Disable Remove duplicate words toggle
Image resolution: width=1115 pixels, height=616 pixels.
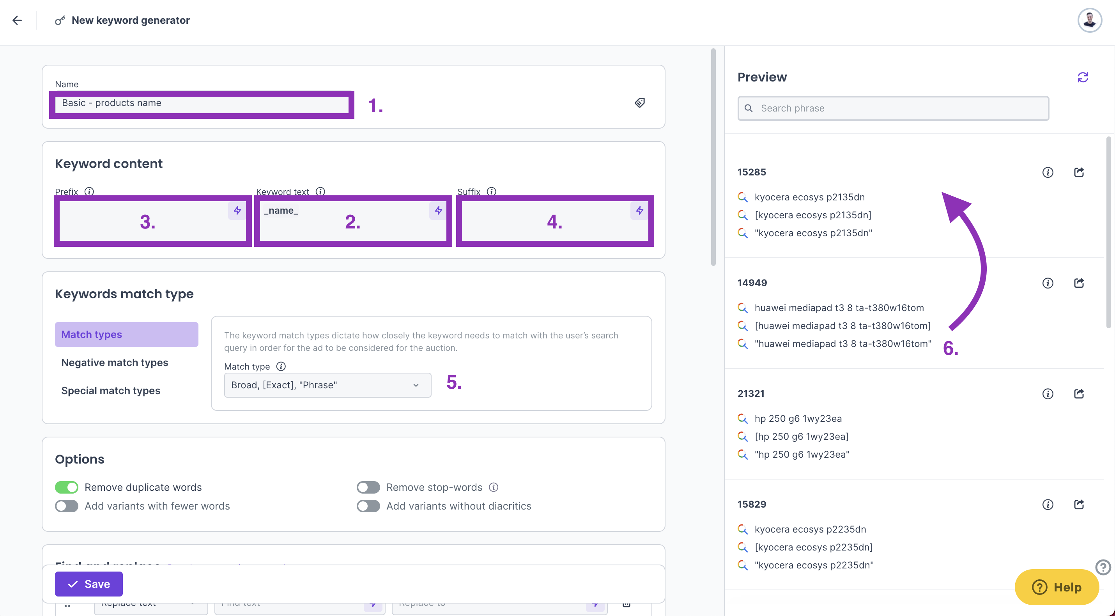point(67,487)
